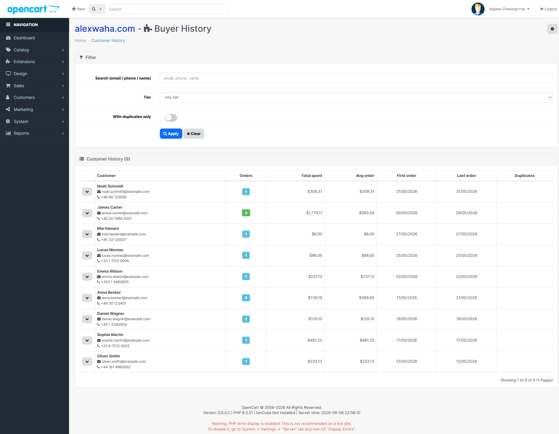559x434 pixels.
Task: Open the Админ Опенкартов user menu
Action: [x=509, y=9]
